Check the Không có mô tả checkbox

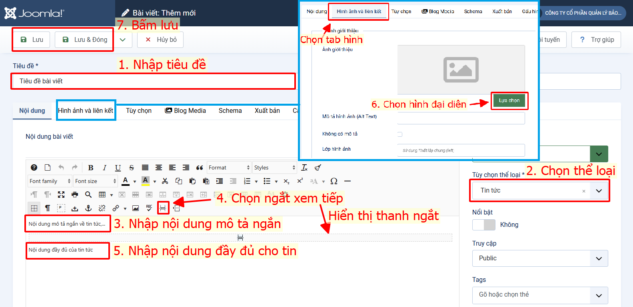(x=400, y=134)
